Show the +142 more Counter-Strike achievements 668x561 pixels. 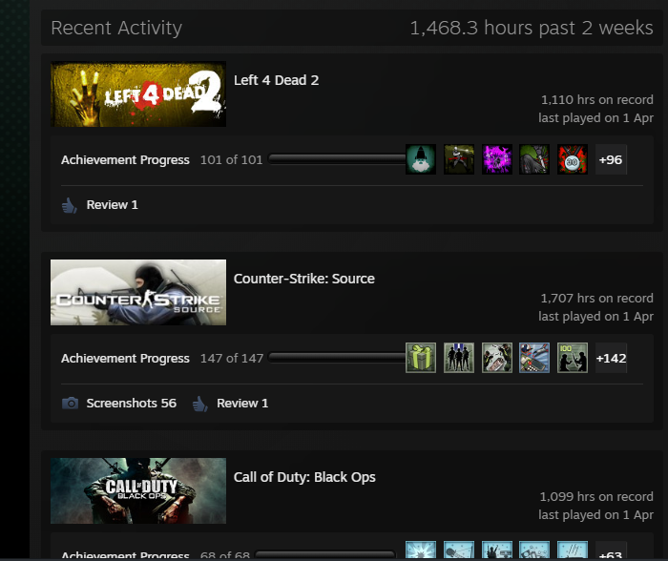coord(611,358)
